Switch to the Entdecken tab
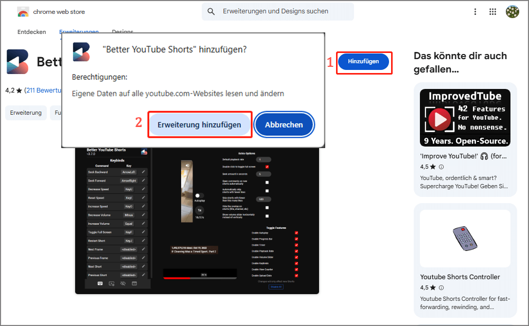Image resolution: width=529 pixels, height=326 pixels. coord(32,32)
